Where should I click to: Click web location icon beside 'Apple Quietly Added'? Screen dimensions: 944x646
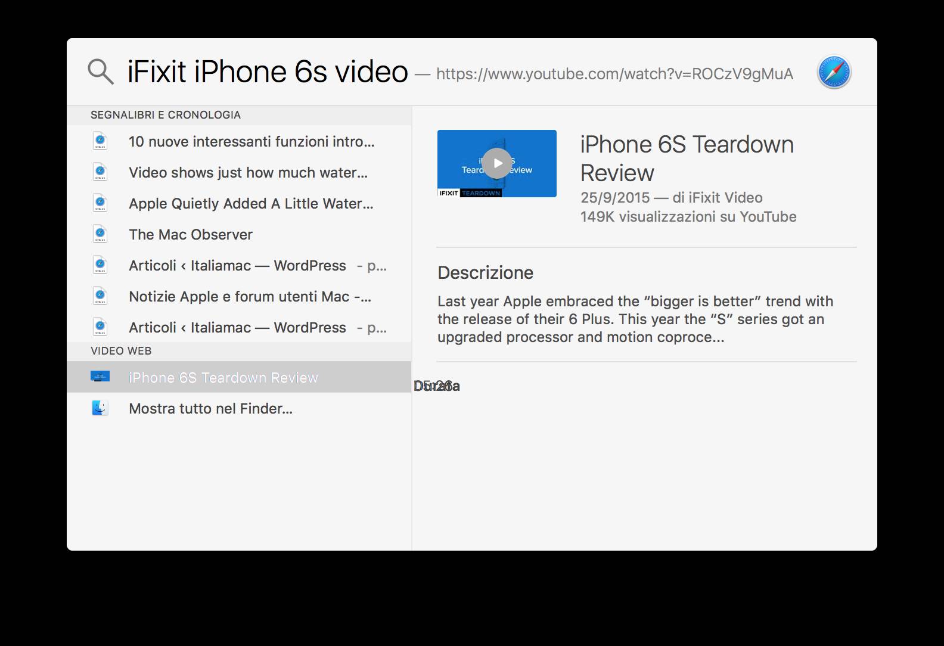coord(100,203)
